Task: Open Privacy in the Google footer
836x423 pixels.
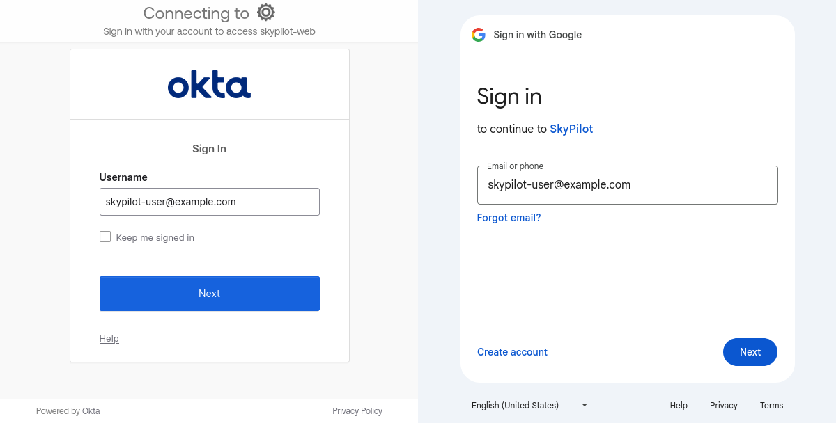Action: click(723, 405)
